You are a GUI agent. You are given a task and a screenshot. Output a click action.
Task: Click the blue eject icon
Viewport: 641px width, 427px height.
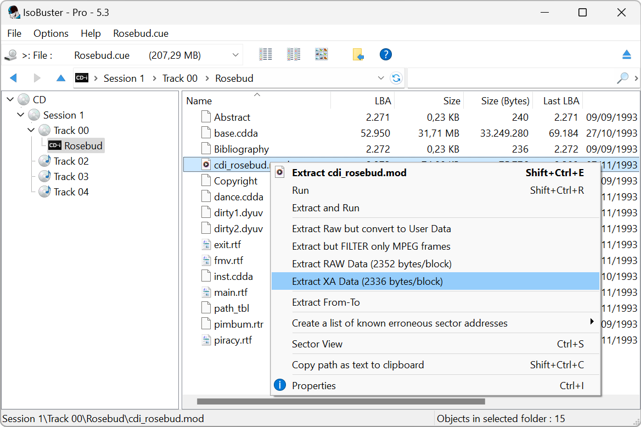tap(626, 54)
